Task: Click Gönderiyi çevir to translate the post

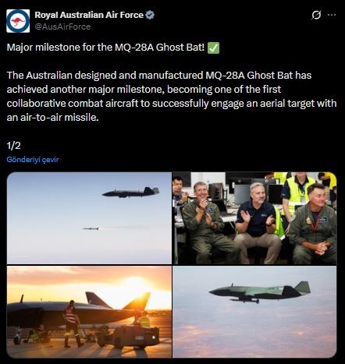Action: [33, 159]
